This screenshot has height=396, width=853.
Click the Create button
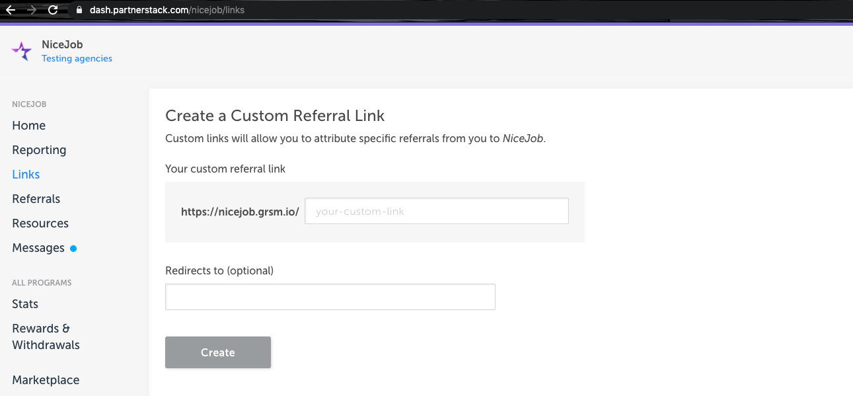(x=218, y=352)
